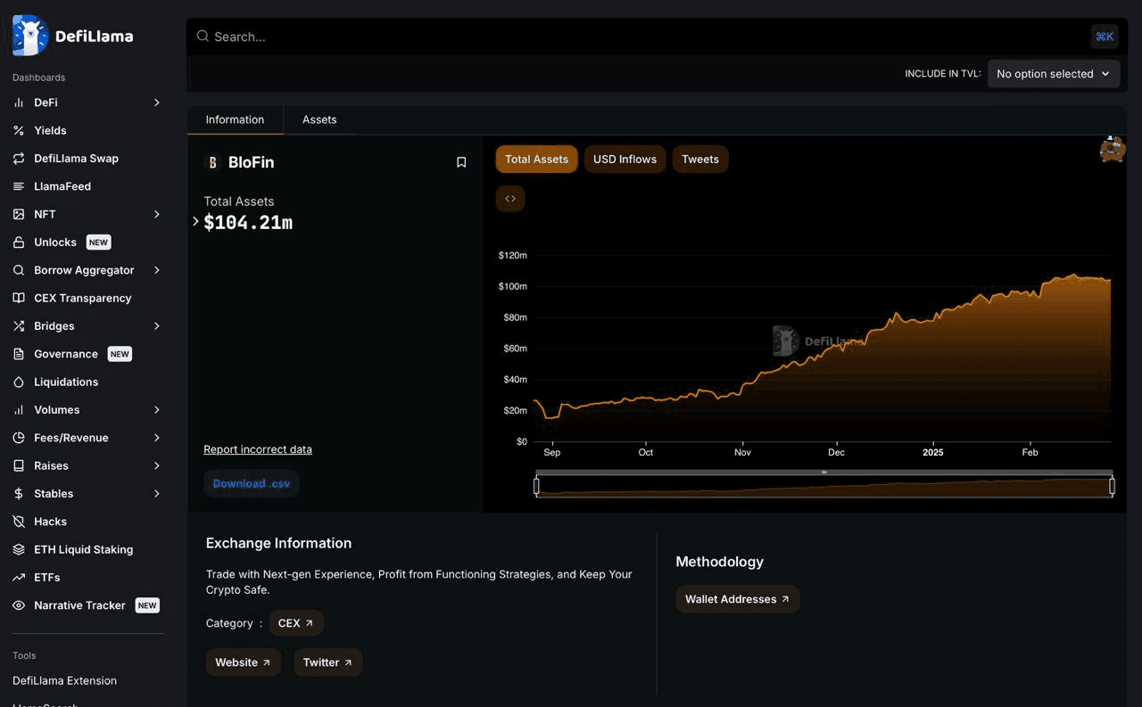
Task: Open the Hacks page
Action: click(x=50, y=522)
